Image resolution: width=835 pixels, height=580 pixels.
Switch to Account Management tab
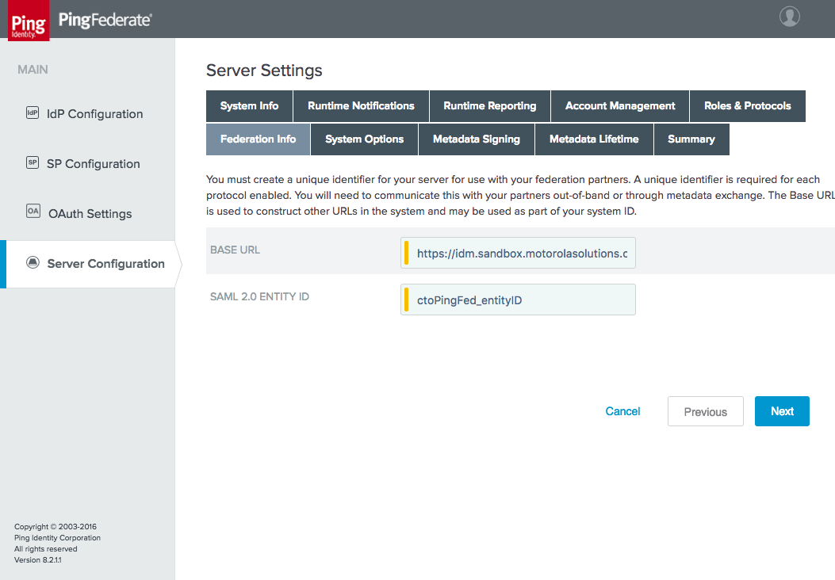pyautogui.click(x=620, y=106)
